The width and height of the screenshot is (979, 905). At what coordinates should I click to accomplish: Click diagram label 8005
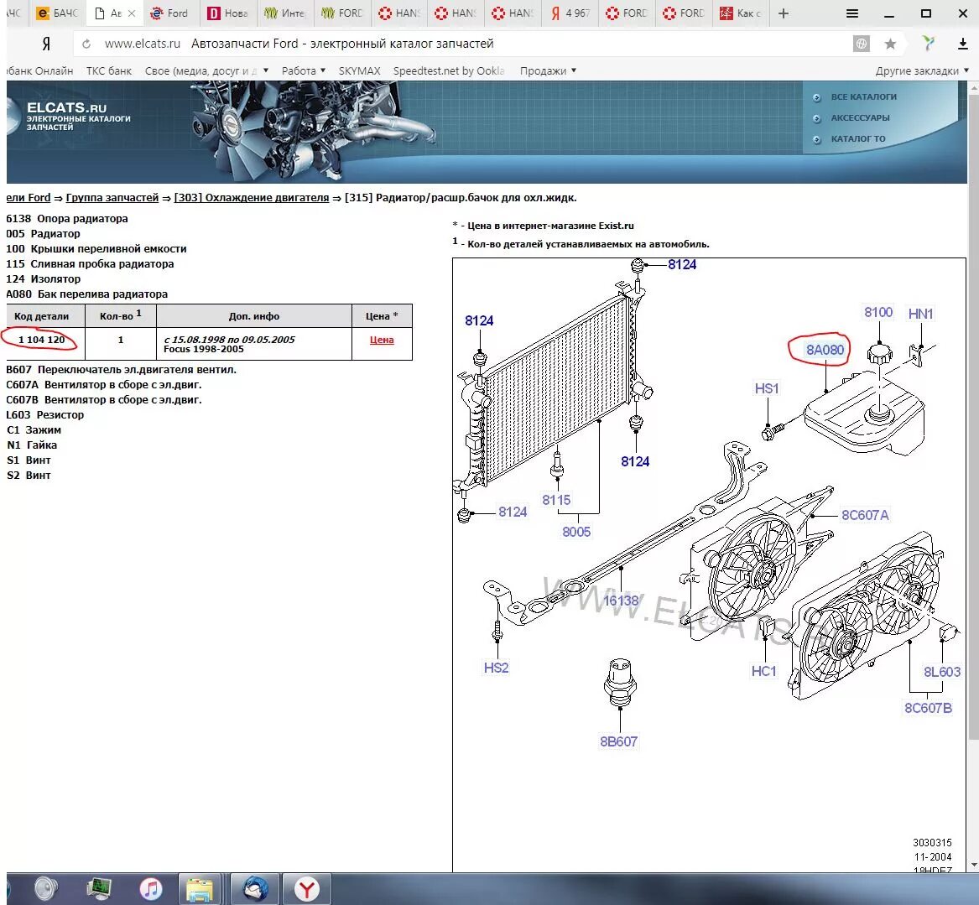point(575,532)
